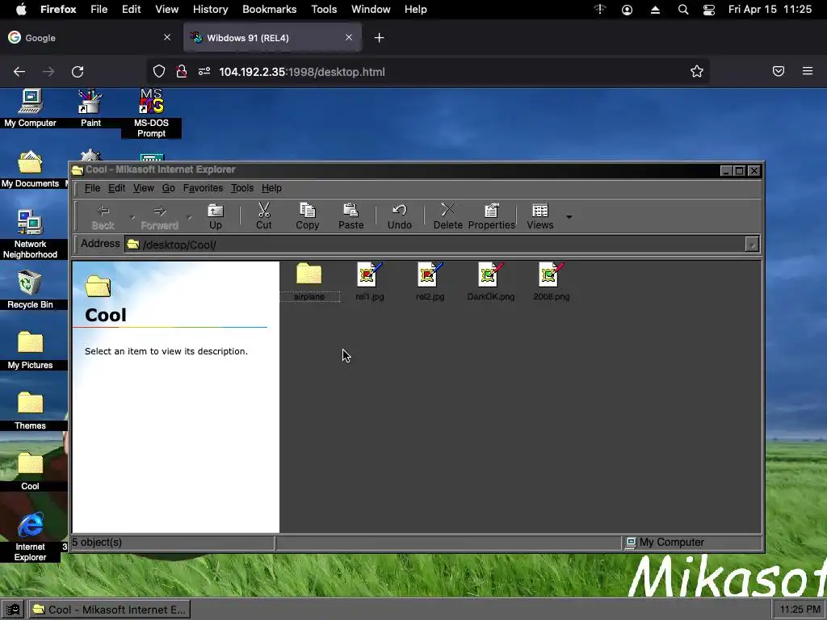Open the Forward history dropdown arrow
This screenshot has width=827, height=620.
point(189,216)
